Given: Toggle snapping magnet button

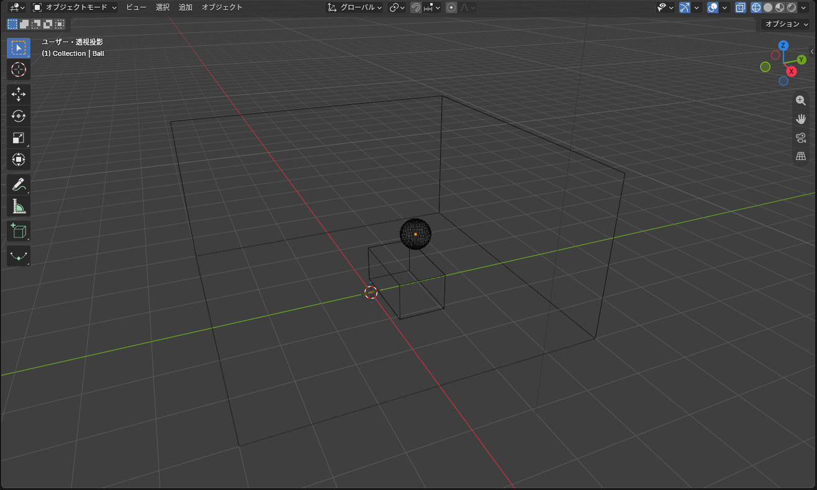Looking at the screenshot, I should coord(417,7).
